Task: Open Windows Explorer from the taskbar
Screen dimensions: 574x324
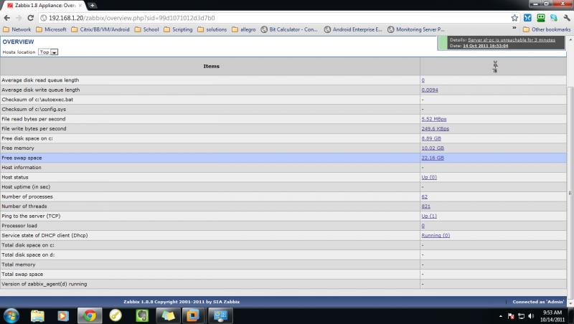Action: [x=37, y=315]
